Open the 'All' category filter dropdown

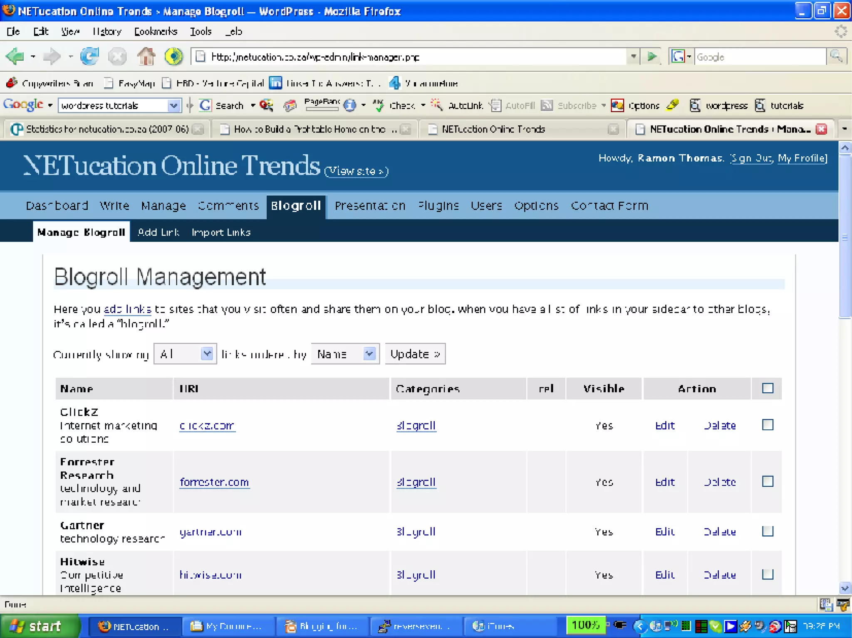[x=207, y=354]
